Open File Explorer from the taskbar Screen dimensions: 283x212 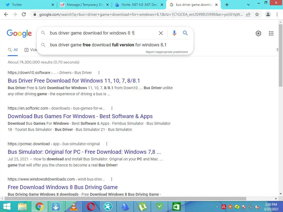click(22, 206)
